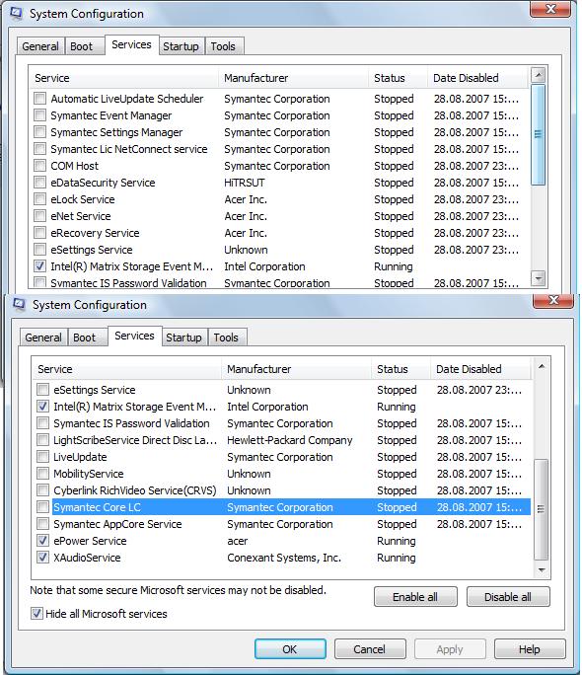Open Tools tab in upper window
582x675 pixels.
click(x=223, y=46)
